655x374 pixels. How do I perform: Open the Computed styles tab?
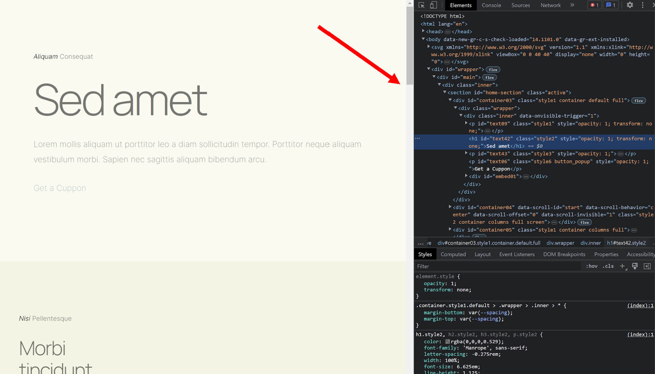pos(453,254)
